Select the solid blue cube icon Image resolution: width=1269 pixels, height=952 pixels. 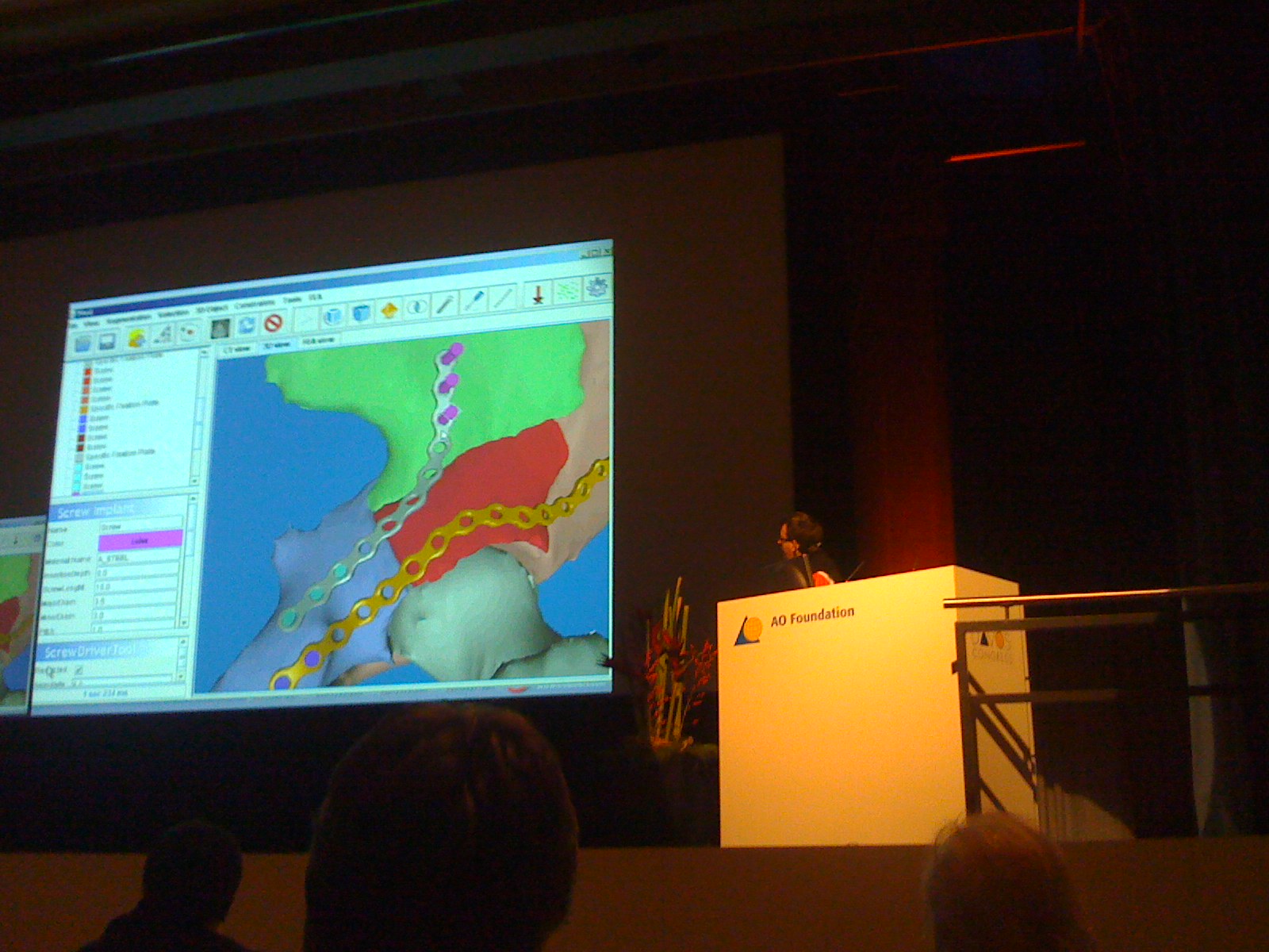pyautogui.click(x=361, y=313)
